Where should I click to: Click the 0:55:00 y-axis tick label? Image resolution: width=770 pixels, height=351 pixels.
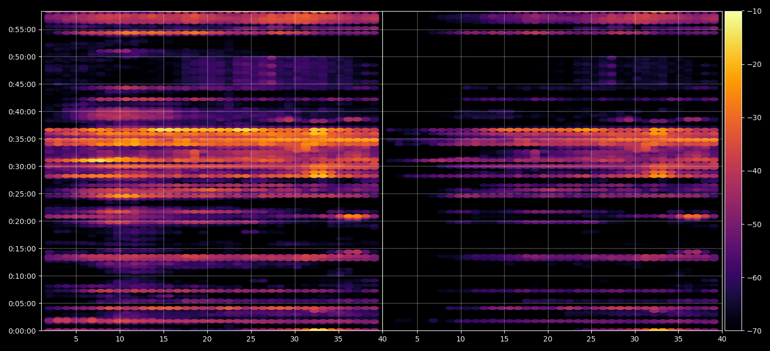click(22, 29)
